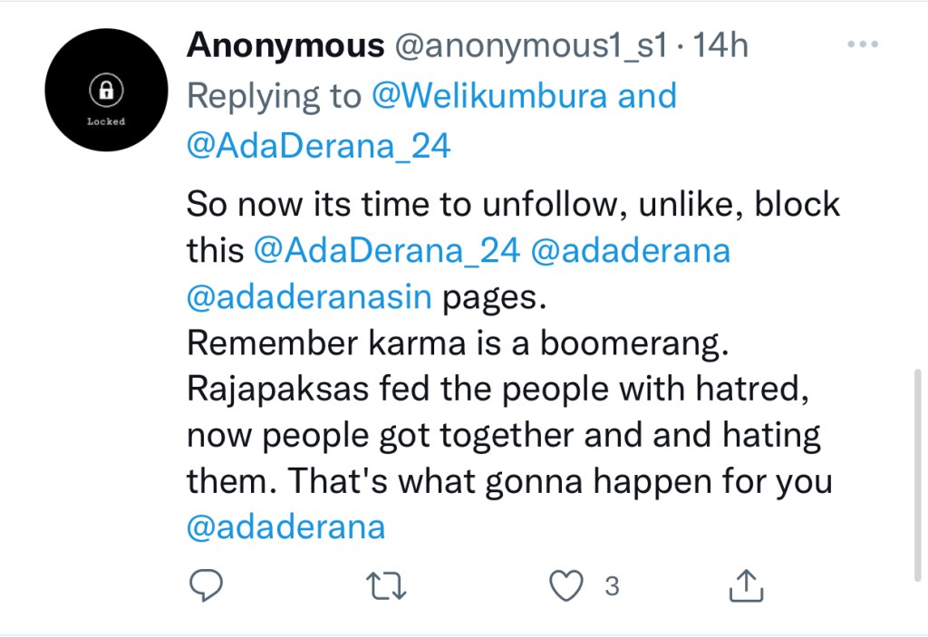The height and width of the screenshot is (637, 928).
Task: Open @adaderana mention right of @AdaDerana_24 in body
Action: coord(631,251)
